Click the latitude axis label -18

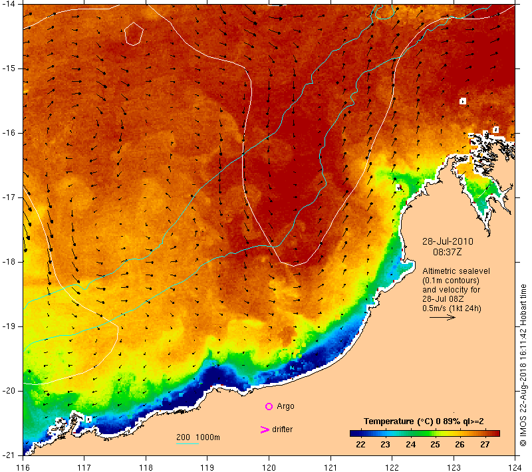pos(9,262)
